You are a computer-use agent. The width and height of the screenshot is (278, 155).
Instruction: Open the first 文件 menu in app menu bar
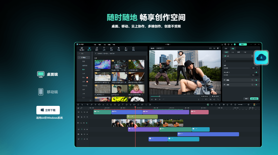(x=95, y=44)
